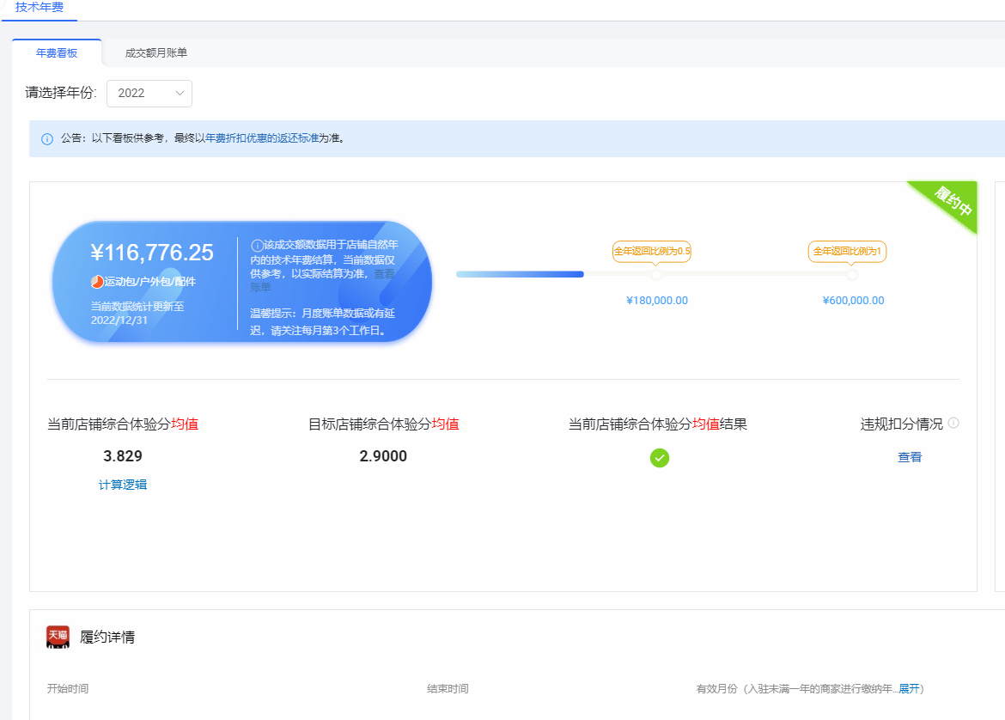1005x720 pixels.
Task: Click the pie chart icon beside 运动包/户外包/配件
Action: [x=97, y=282]
